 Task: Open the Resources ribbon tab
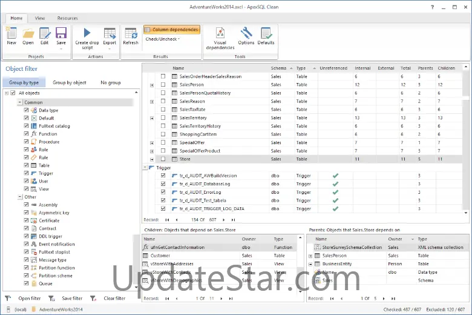(x=67, y=18)
